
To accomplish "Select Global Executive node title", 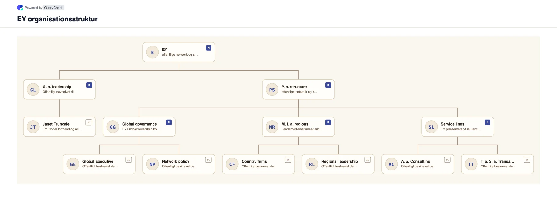I will click(x=98, y=161).
